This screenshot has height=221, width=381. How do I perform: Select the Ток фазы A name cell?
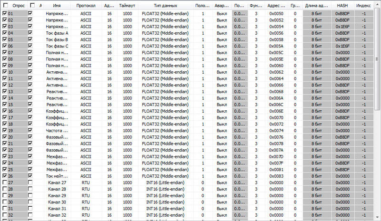click(57, 33)
